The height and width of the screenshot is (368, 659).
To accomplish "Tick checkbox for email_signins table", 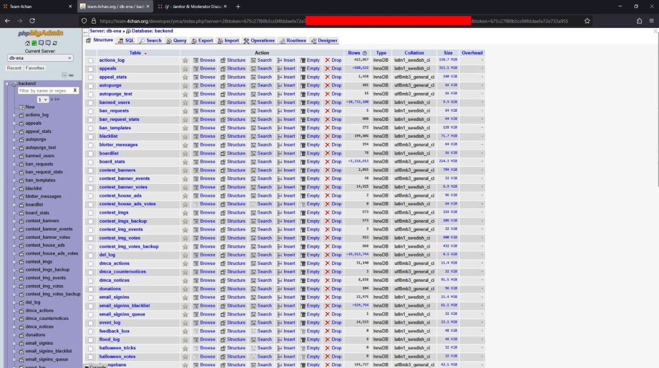I will click(x=91, y=298).
